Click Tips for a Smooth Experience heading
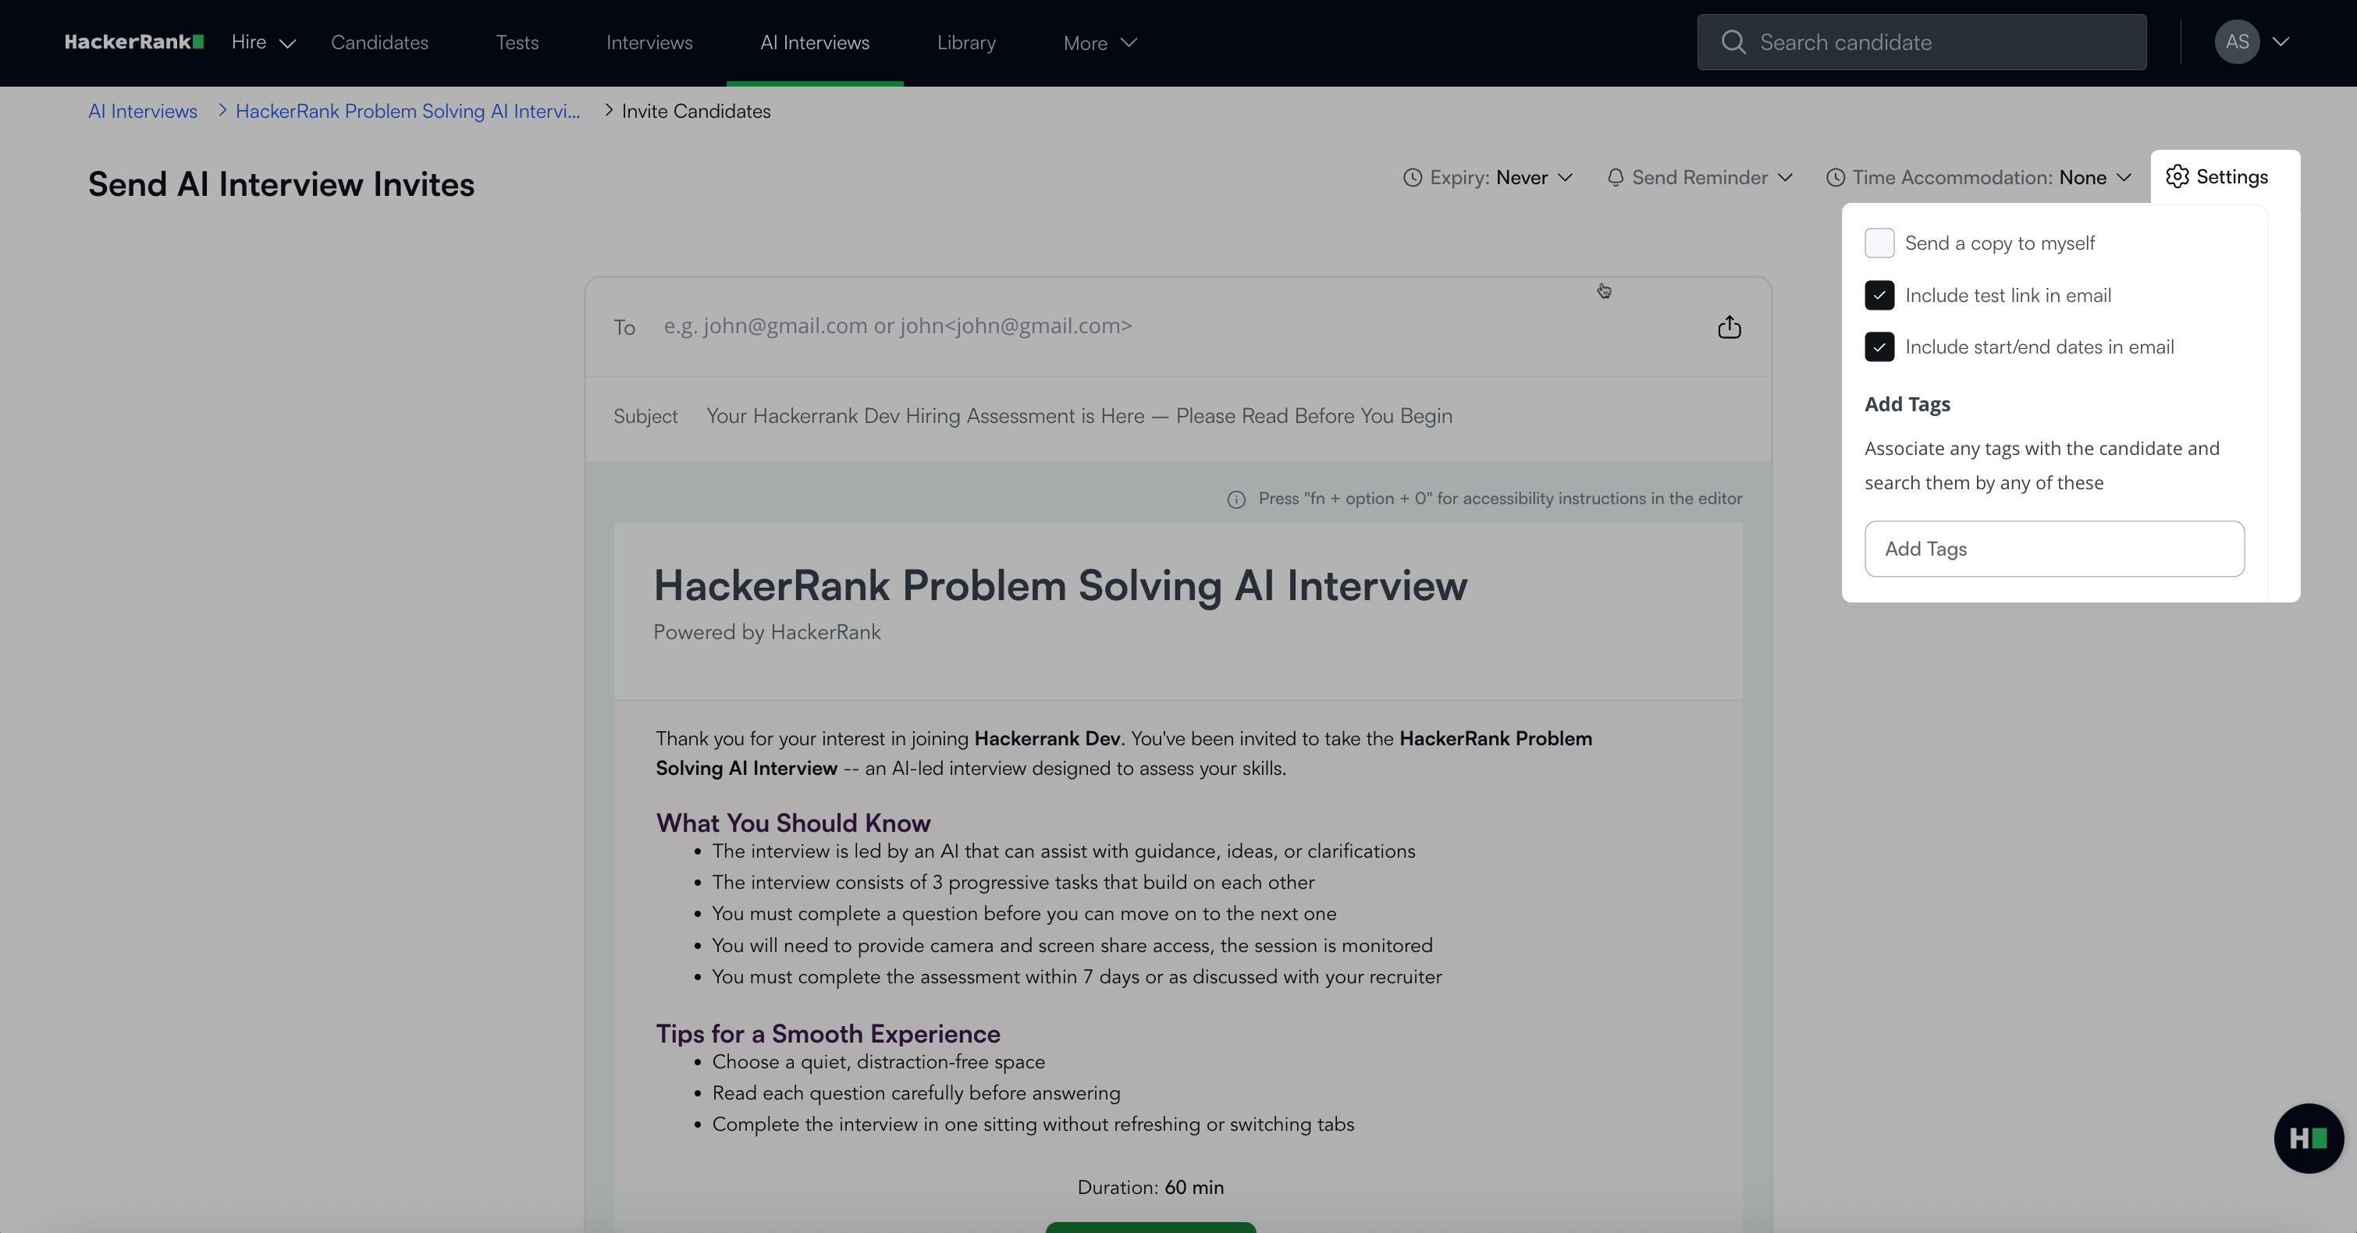The image size is (2357, 1233). [x=828, y=1033]
